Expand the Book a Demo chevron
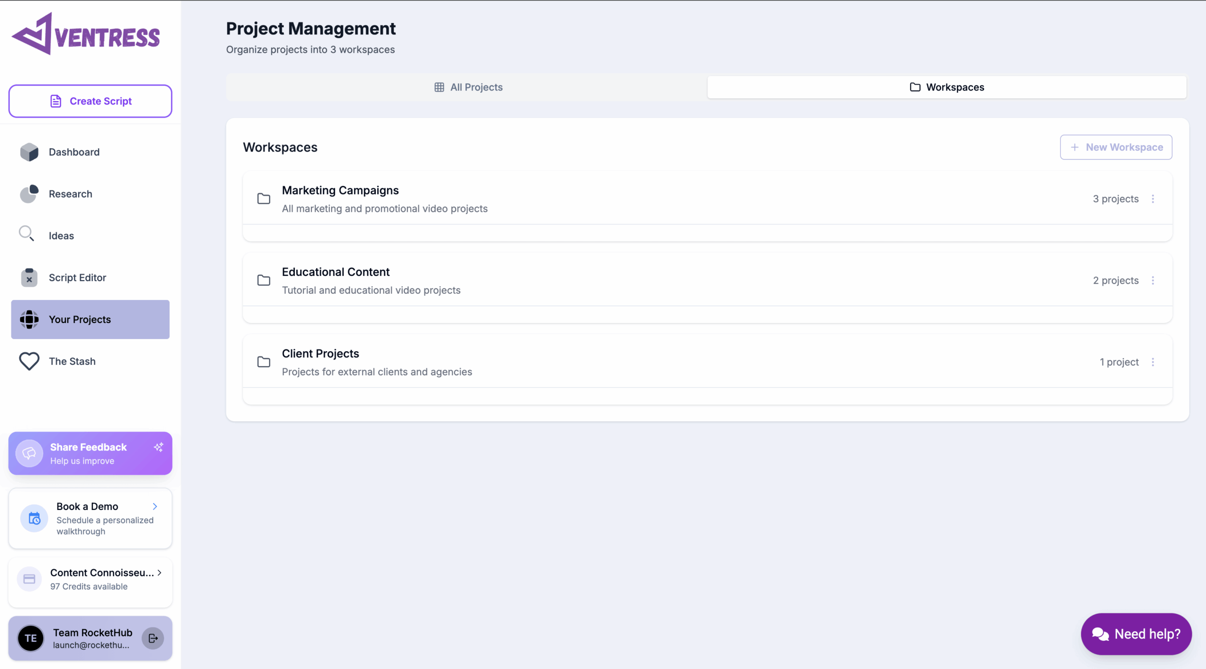This screenshot has width=1206, height=669. [x=155, y=506]
